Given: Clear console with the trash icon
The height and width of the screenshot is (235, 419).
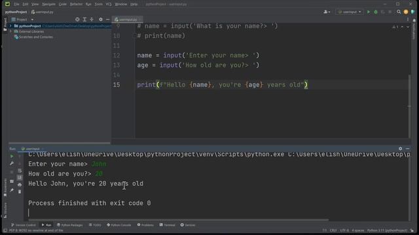Looking at the screenshot, I should (20, 191).
